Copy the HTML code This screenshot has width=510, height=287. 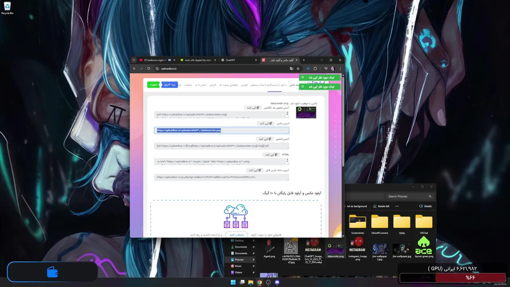[x=271, y=155]
